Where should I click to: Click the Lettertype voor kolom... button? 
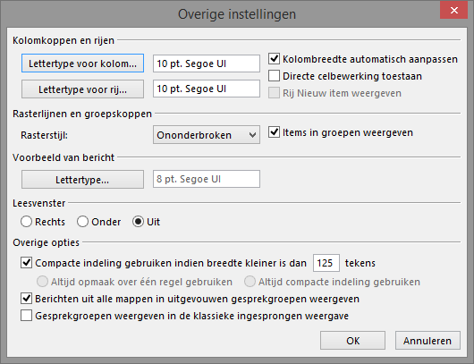tap(82, 63)
